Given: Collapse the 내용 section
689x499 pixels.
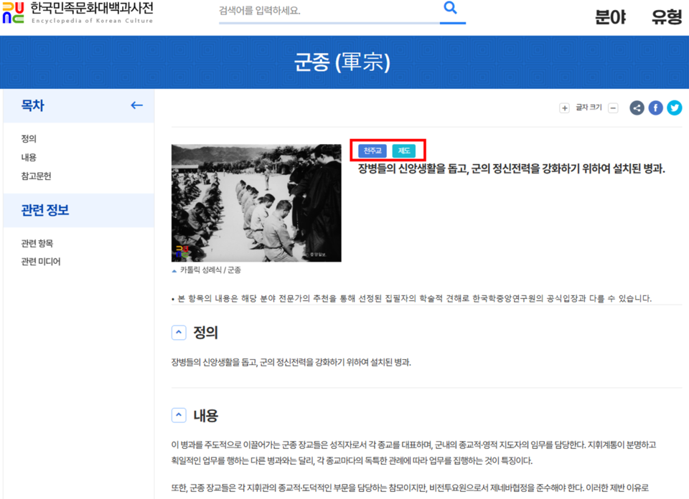Looking at the screenshot, I should 179,416.
